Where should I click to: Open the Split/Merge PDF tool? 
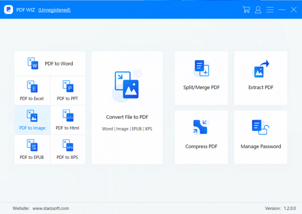pos(201,78)
